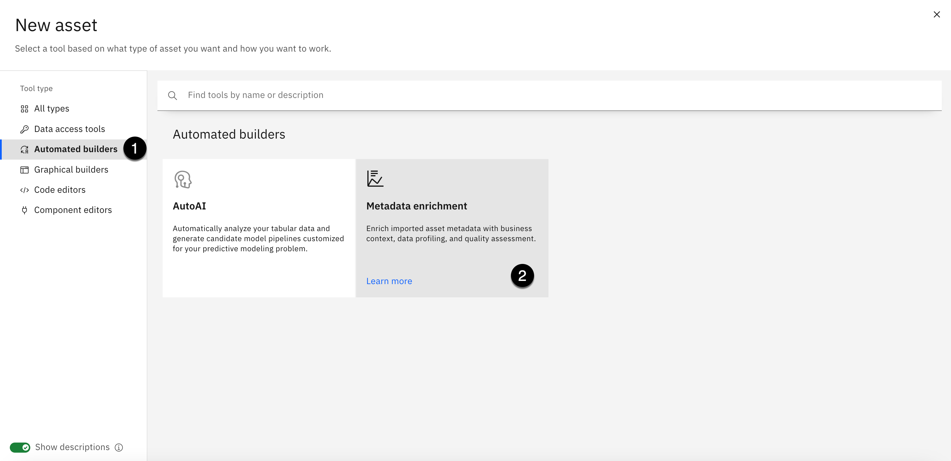951x461 pixels.
Task: Switch to Graphical builders category
Action: coord(71,170)
